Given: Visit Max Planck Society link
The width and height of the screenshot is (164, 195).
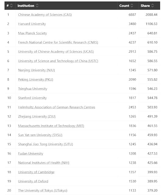Looking at the screenshot, I should (33, 33).
